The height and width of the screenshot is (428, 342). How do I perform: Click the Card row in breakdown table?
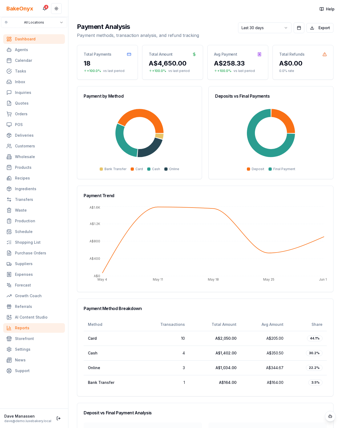coord(205,338)
